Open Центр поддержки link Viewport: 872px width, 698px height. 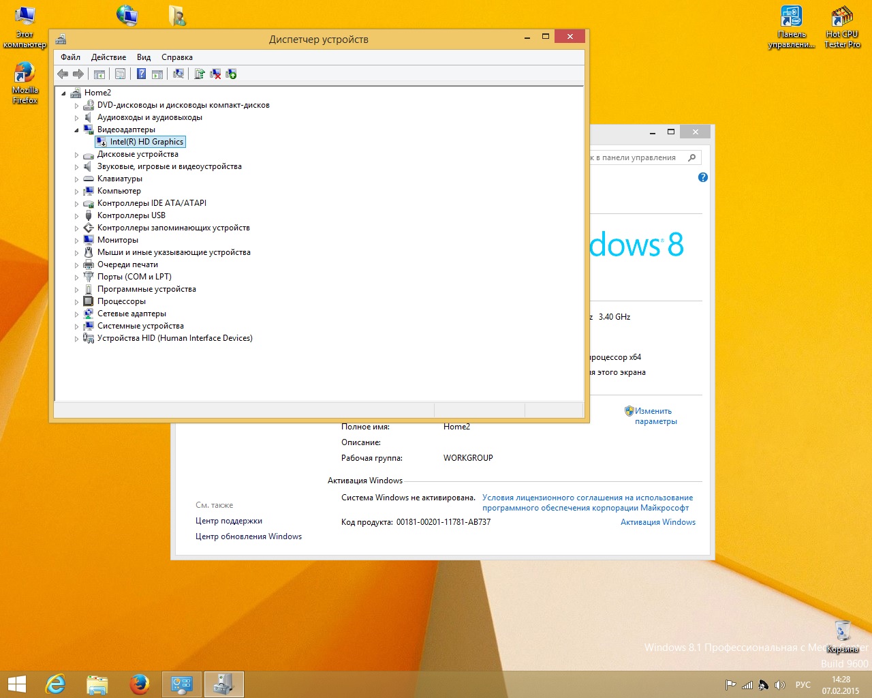pyautogui.click(x=229, y=521)
